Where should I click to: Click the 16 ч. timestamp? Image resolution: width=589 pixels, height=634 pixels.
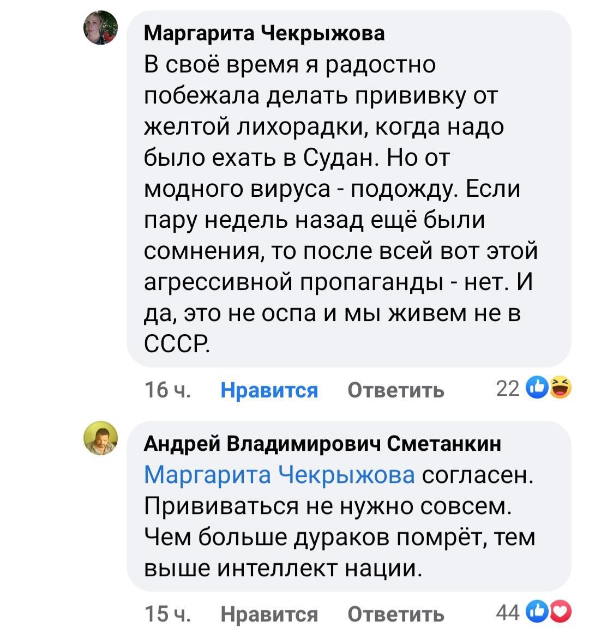tap(168, 390)
